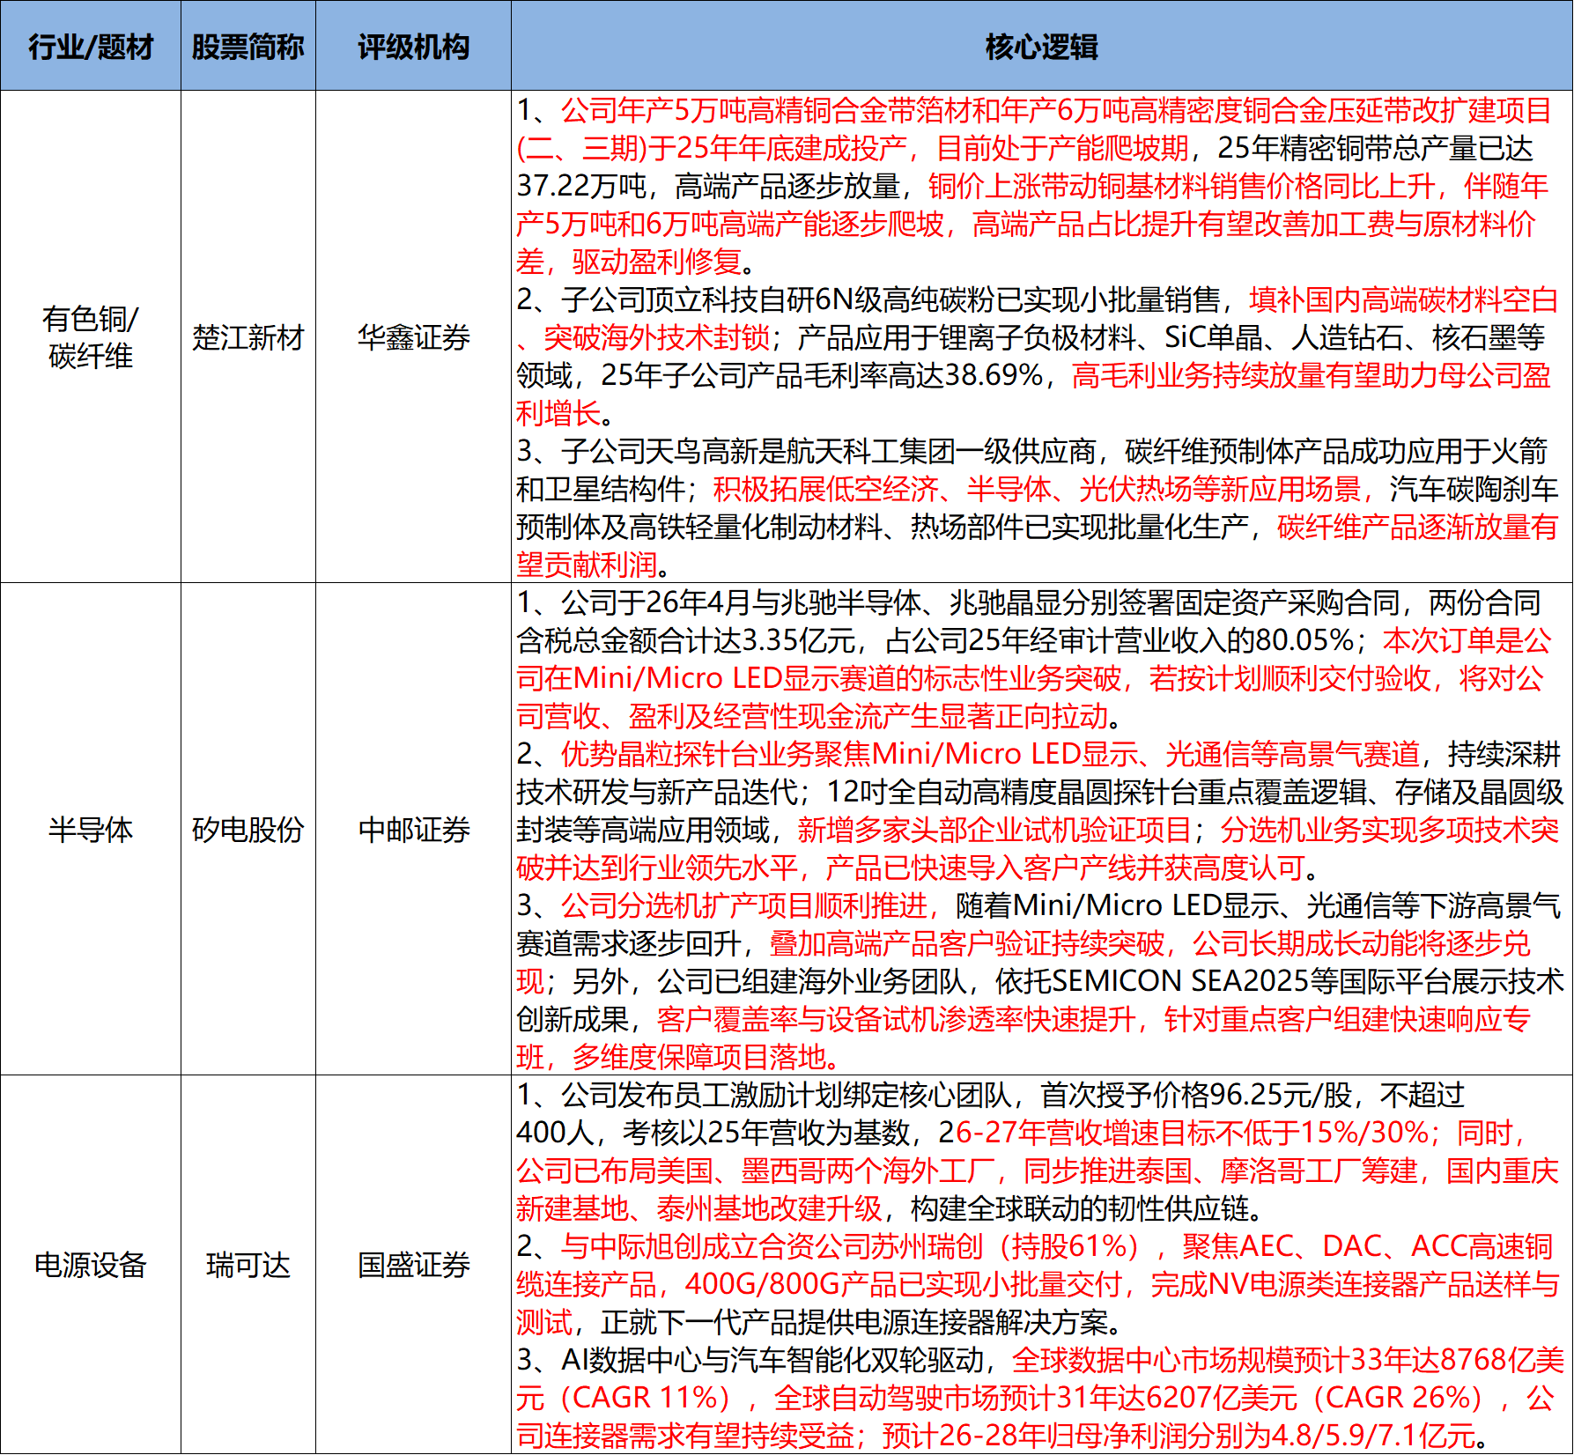Click the text AI数据中心与汽车智能化双轮驱动
Screen dimensions: 1574x1455
[x=772, y=1360]
